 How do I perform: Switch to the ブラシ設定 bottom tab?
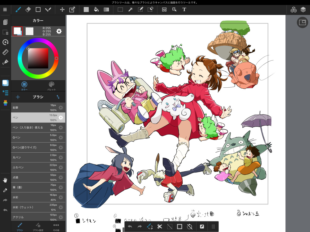(x=38, y=226)
